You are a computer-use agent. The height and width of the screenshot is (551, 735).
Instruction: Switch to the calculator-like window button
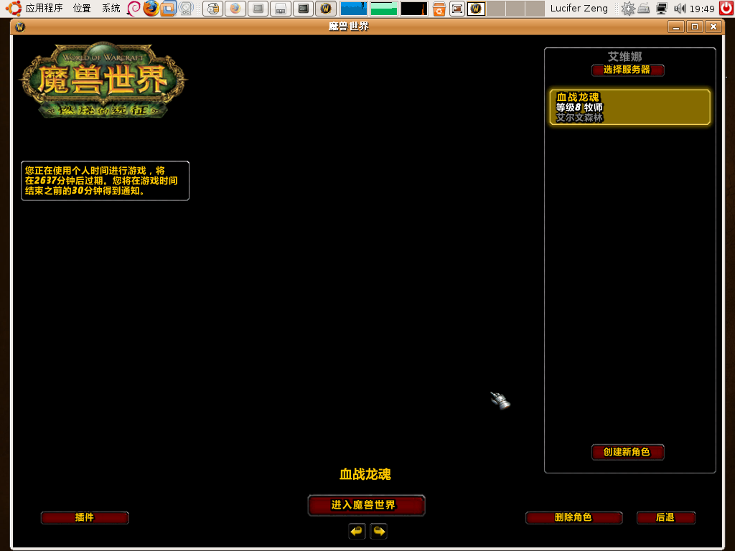pyautogui.click(x=281, y=9)
